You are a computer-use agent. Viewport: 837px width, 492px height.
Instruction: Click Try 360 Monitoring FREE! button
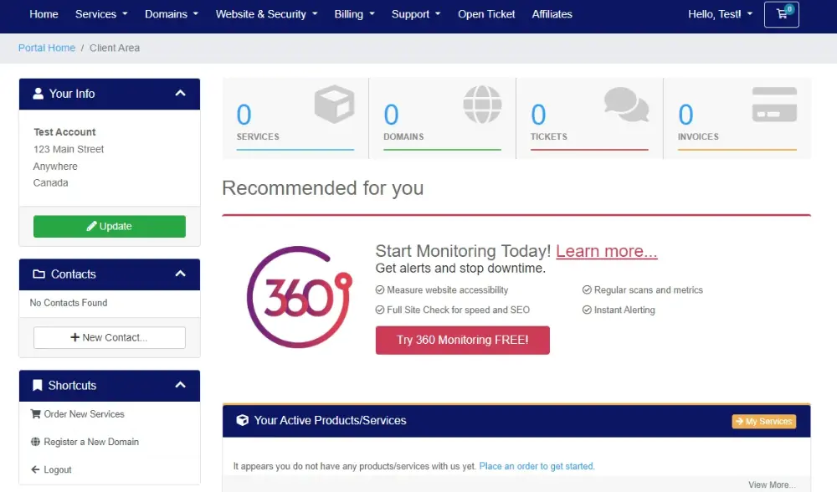[462, 341]
